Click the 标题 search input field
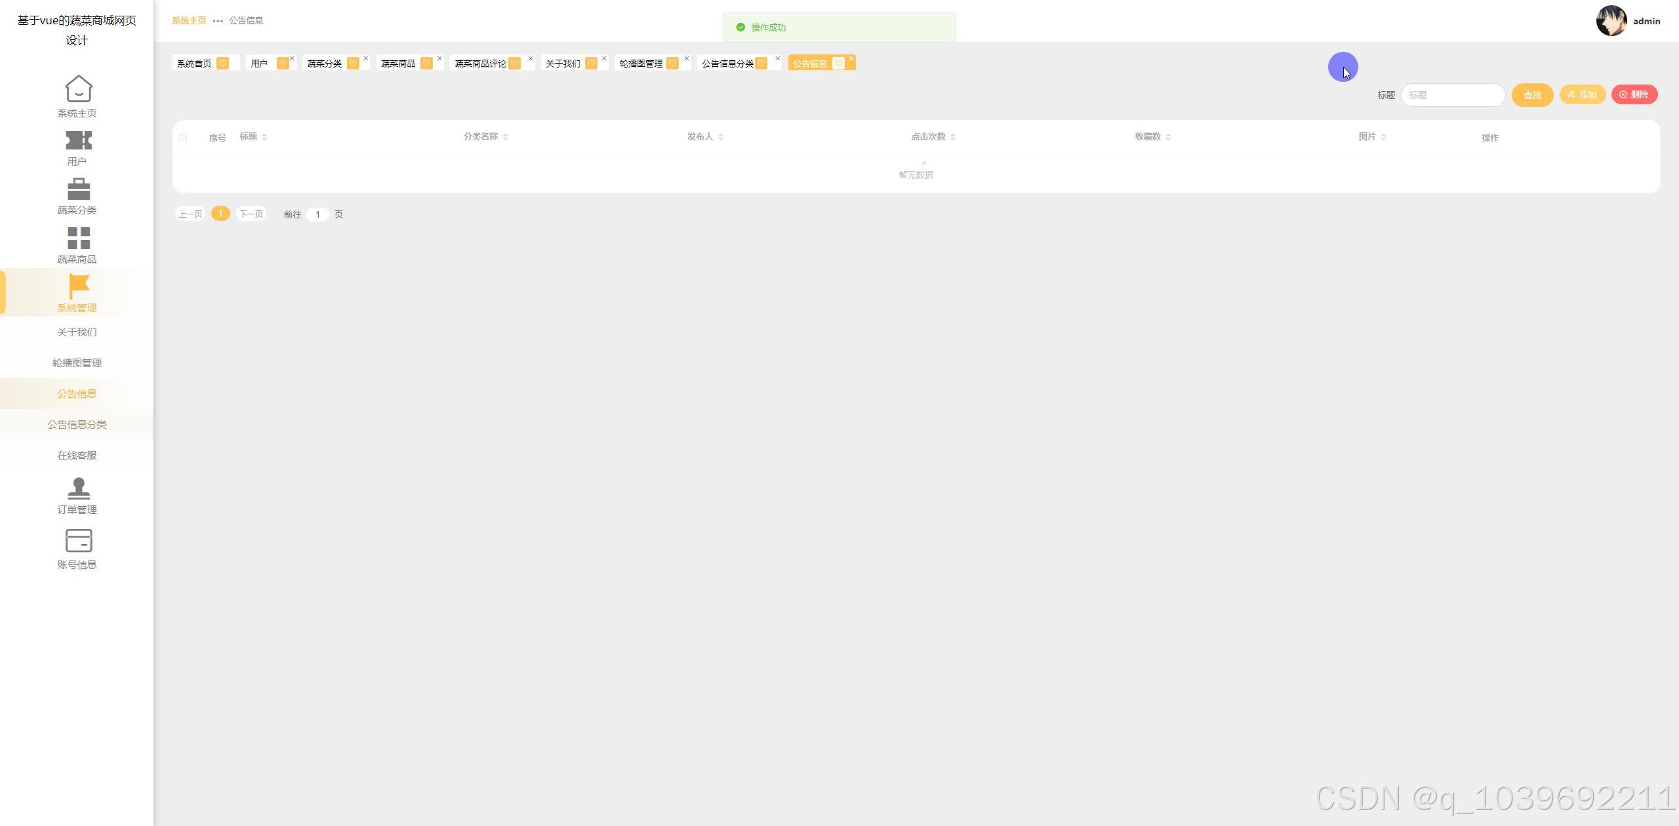This screenshot has width=1679, height=826. click(1453, 95)
